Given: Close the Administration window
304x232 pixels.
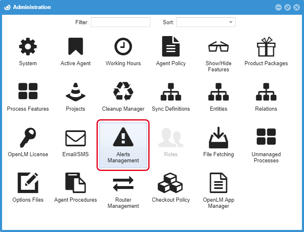Looking at the screenshot, I should [x=296, y=7].
